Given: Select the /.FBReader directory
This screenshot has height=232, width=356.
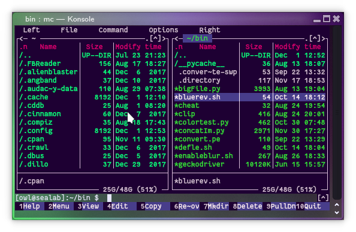Looking at the screenshot, I should 93,64.
